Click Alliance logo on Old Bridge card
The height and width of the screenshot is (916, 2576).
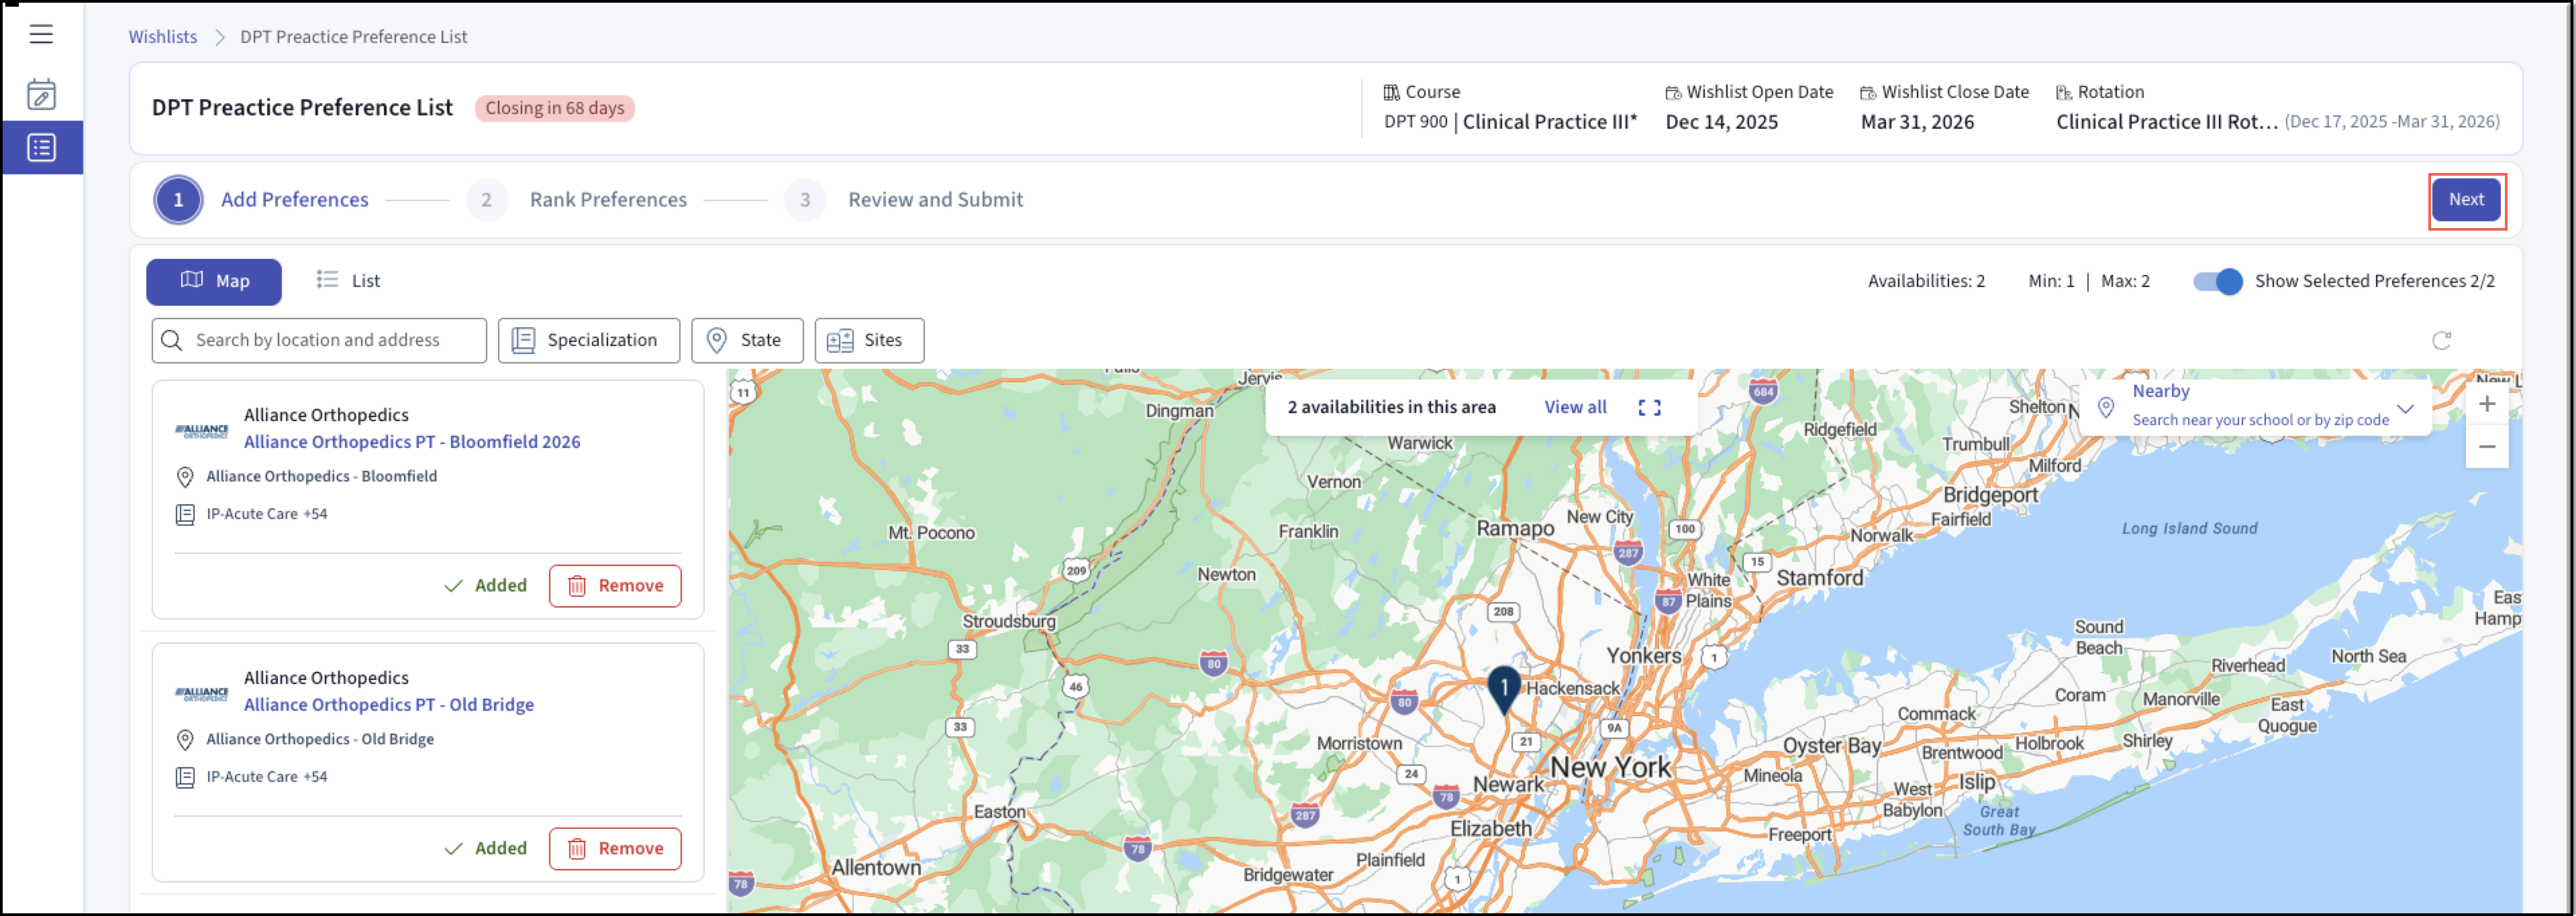click(202, 694)
